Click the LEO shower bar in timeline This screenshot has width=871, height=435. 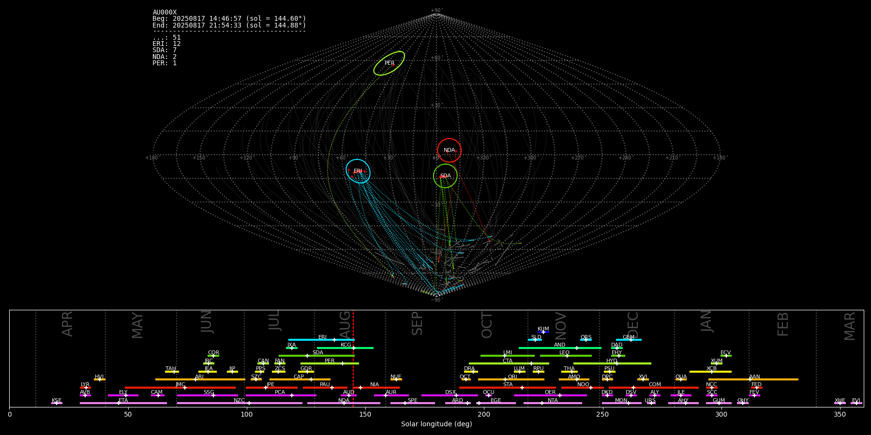(x=566, y=356)
